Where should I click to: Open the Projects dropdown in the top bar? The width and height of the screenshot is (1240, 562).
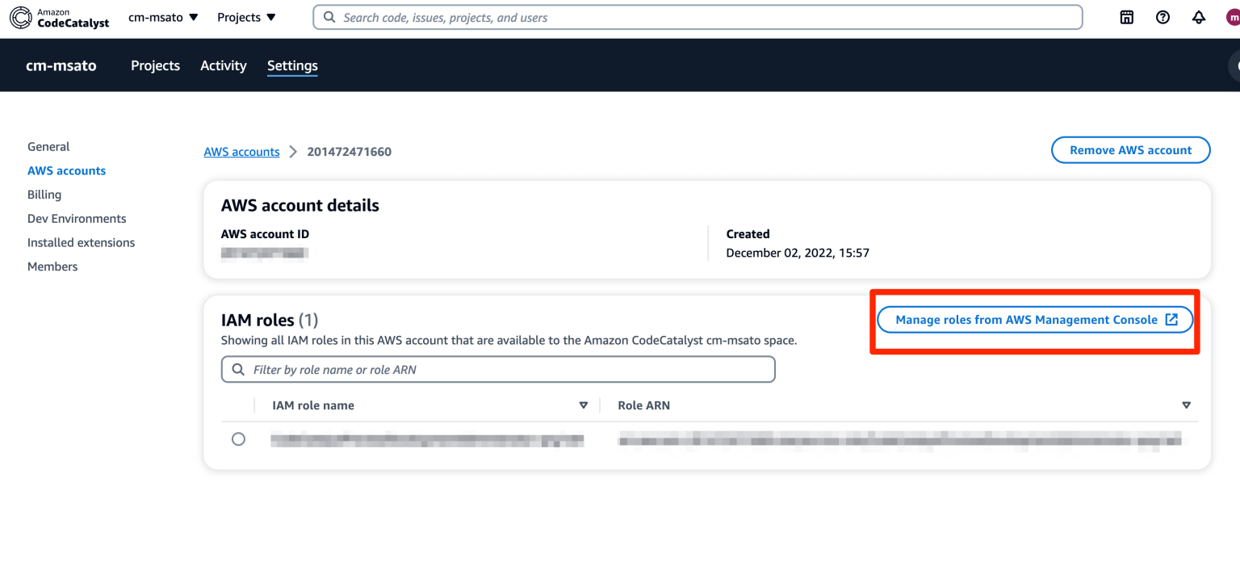tap(246, 17)
